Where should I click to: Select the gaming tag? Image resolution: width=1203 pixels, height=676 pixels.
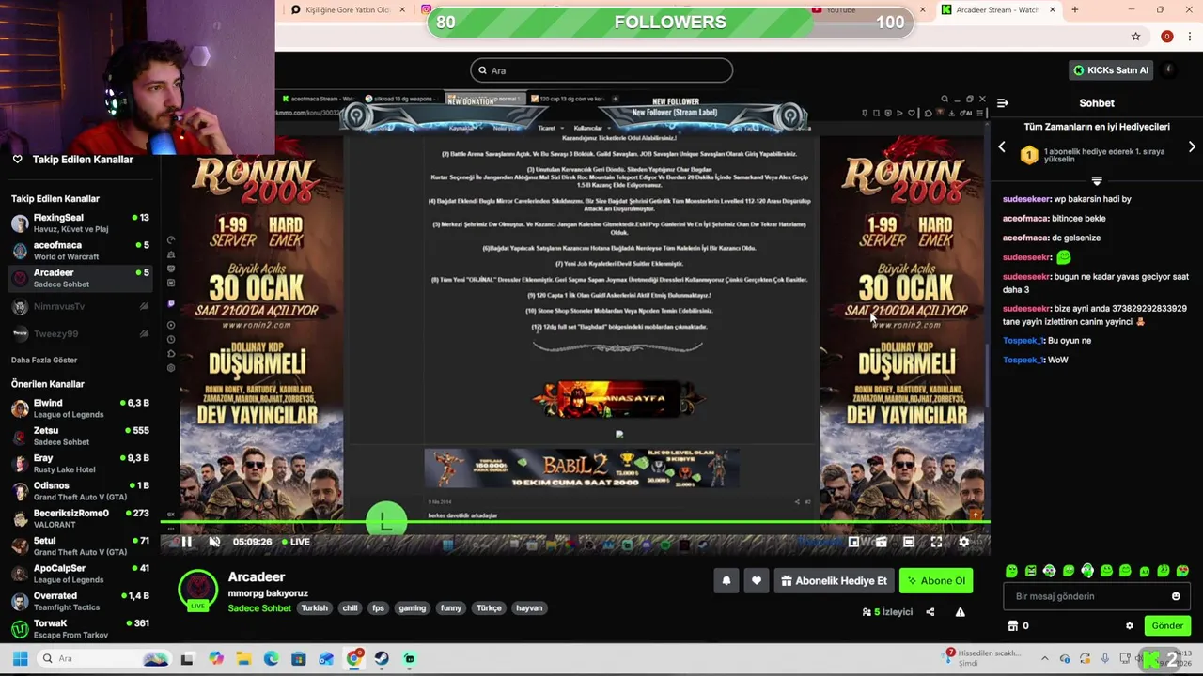click(412, 608)
